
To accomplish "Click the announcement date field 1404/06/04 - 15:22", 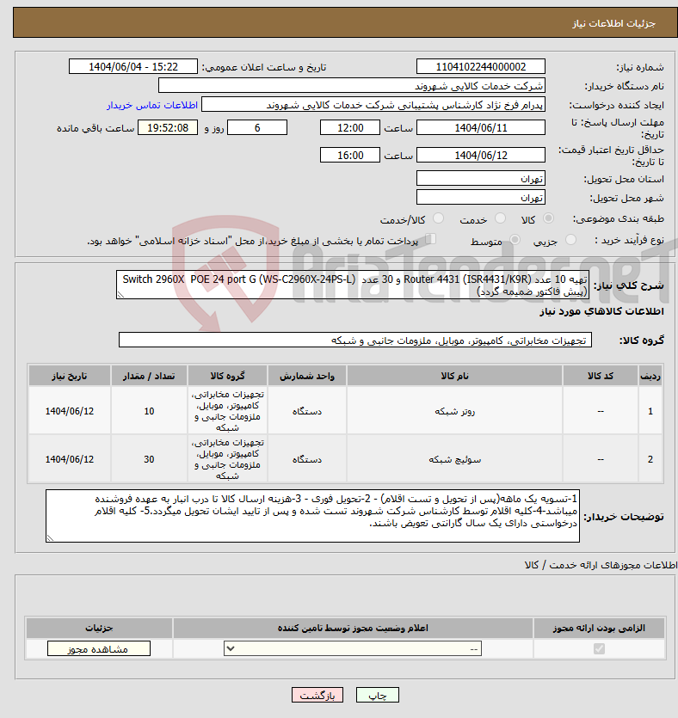I will click(133, 66).
